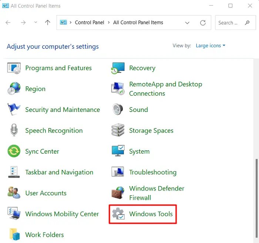Expand the chevron before Control Panel breadcrumb
Viewport: 259px width, 243px height.
pyautogui.click(x=71, y=23)
